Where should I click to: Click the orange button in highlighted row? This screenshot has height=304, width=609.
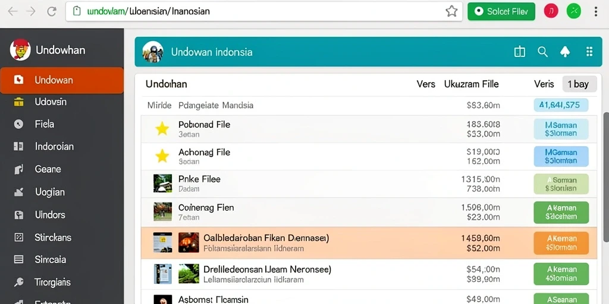click(x=561, y=243)
